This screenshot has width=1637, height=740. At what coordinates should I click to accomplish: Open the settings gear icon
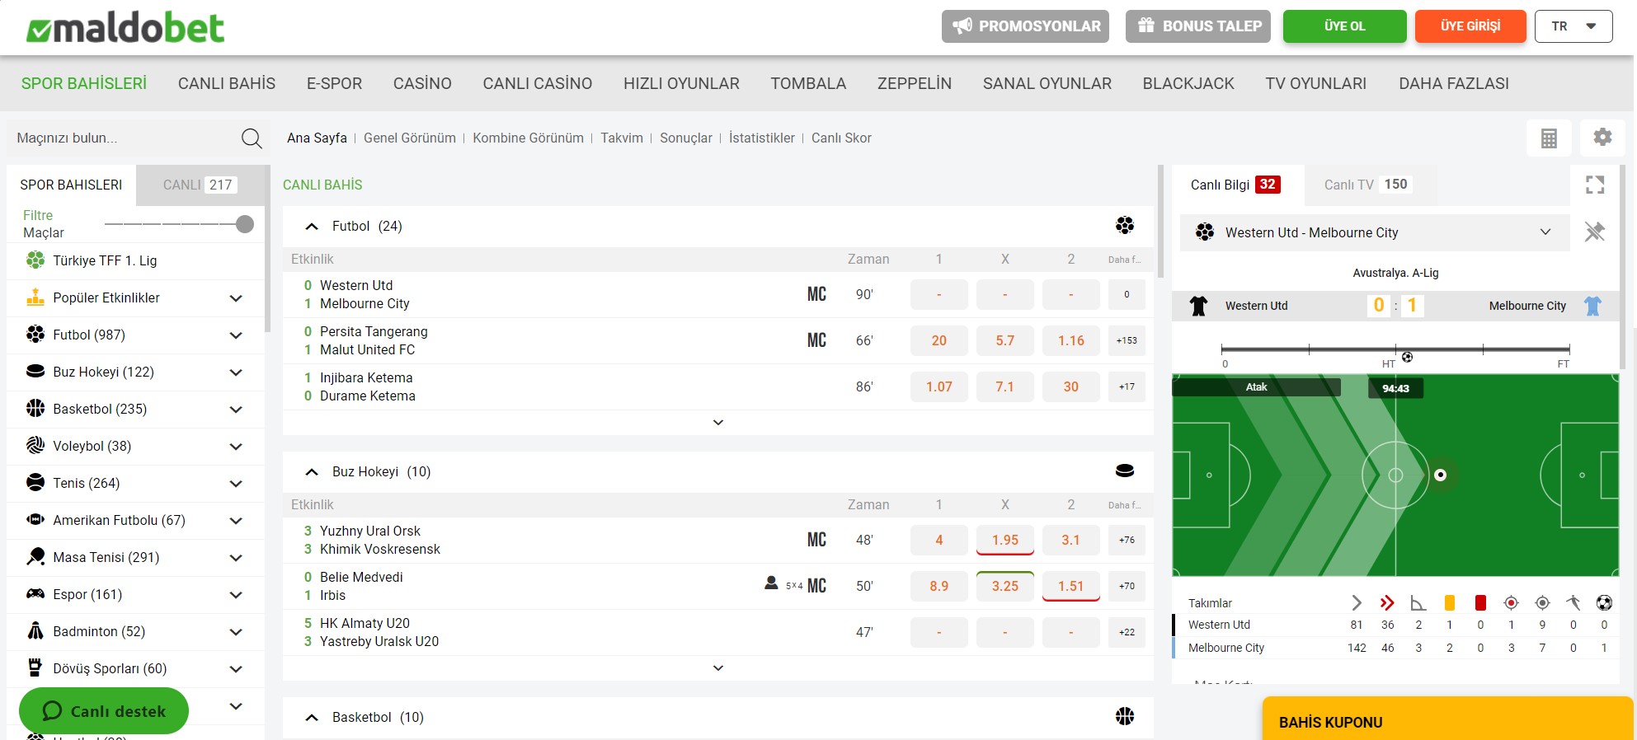(1602, 138)
